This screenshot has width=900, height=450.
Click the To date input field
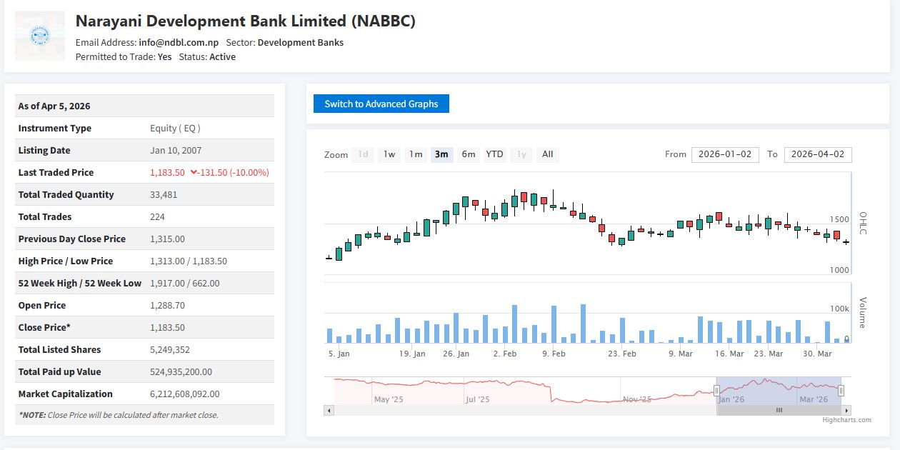click(x=817, y=154)
